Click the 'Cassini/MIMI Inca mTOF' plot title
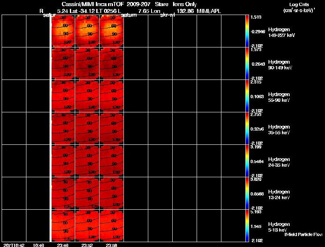The width and height of the screenshot is (325, 247). tap(93, 4)
